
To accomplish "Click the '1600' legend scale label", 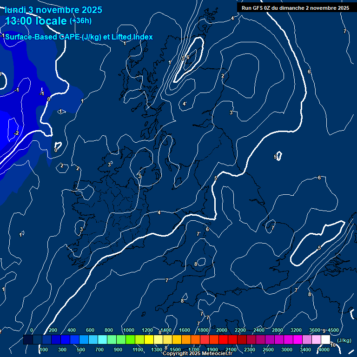I will click(x=185, y=330).
